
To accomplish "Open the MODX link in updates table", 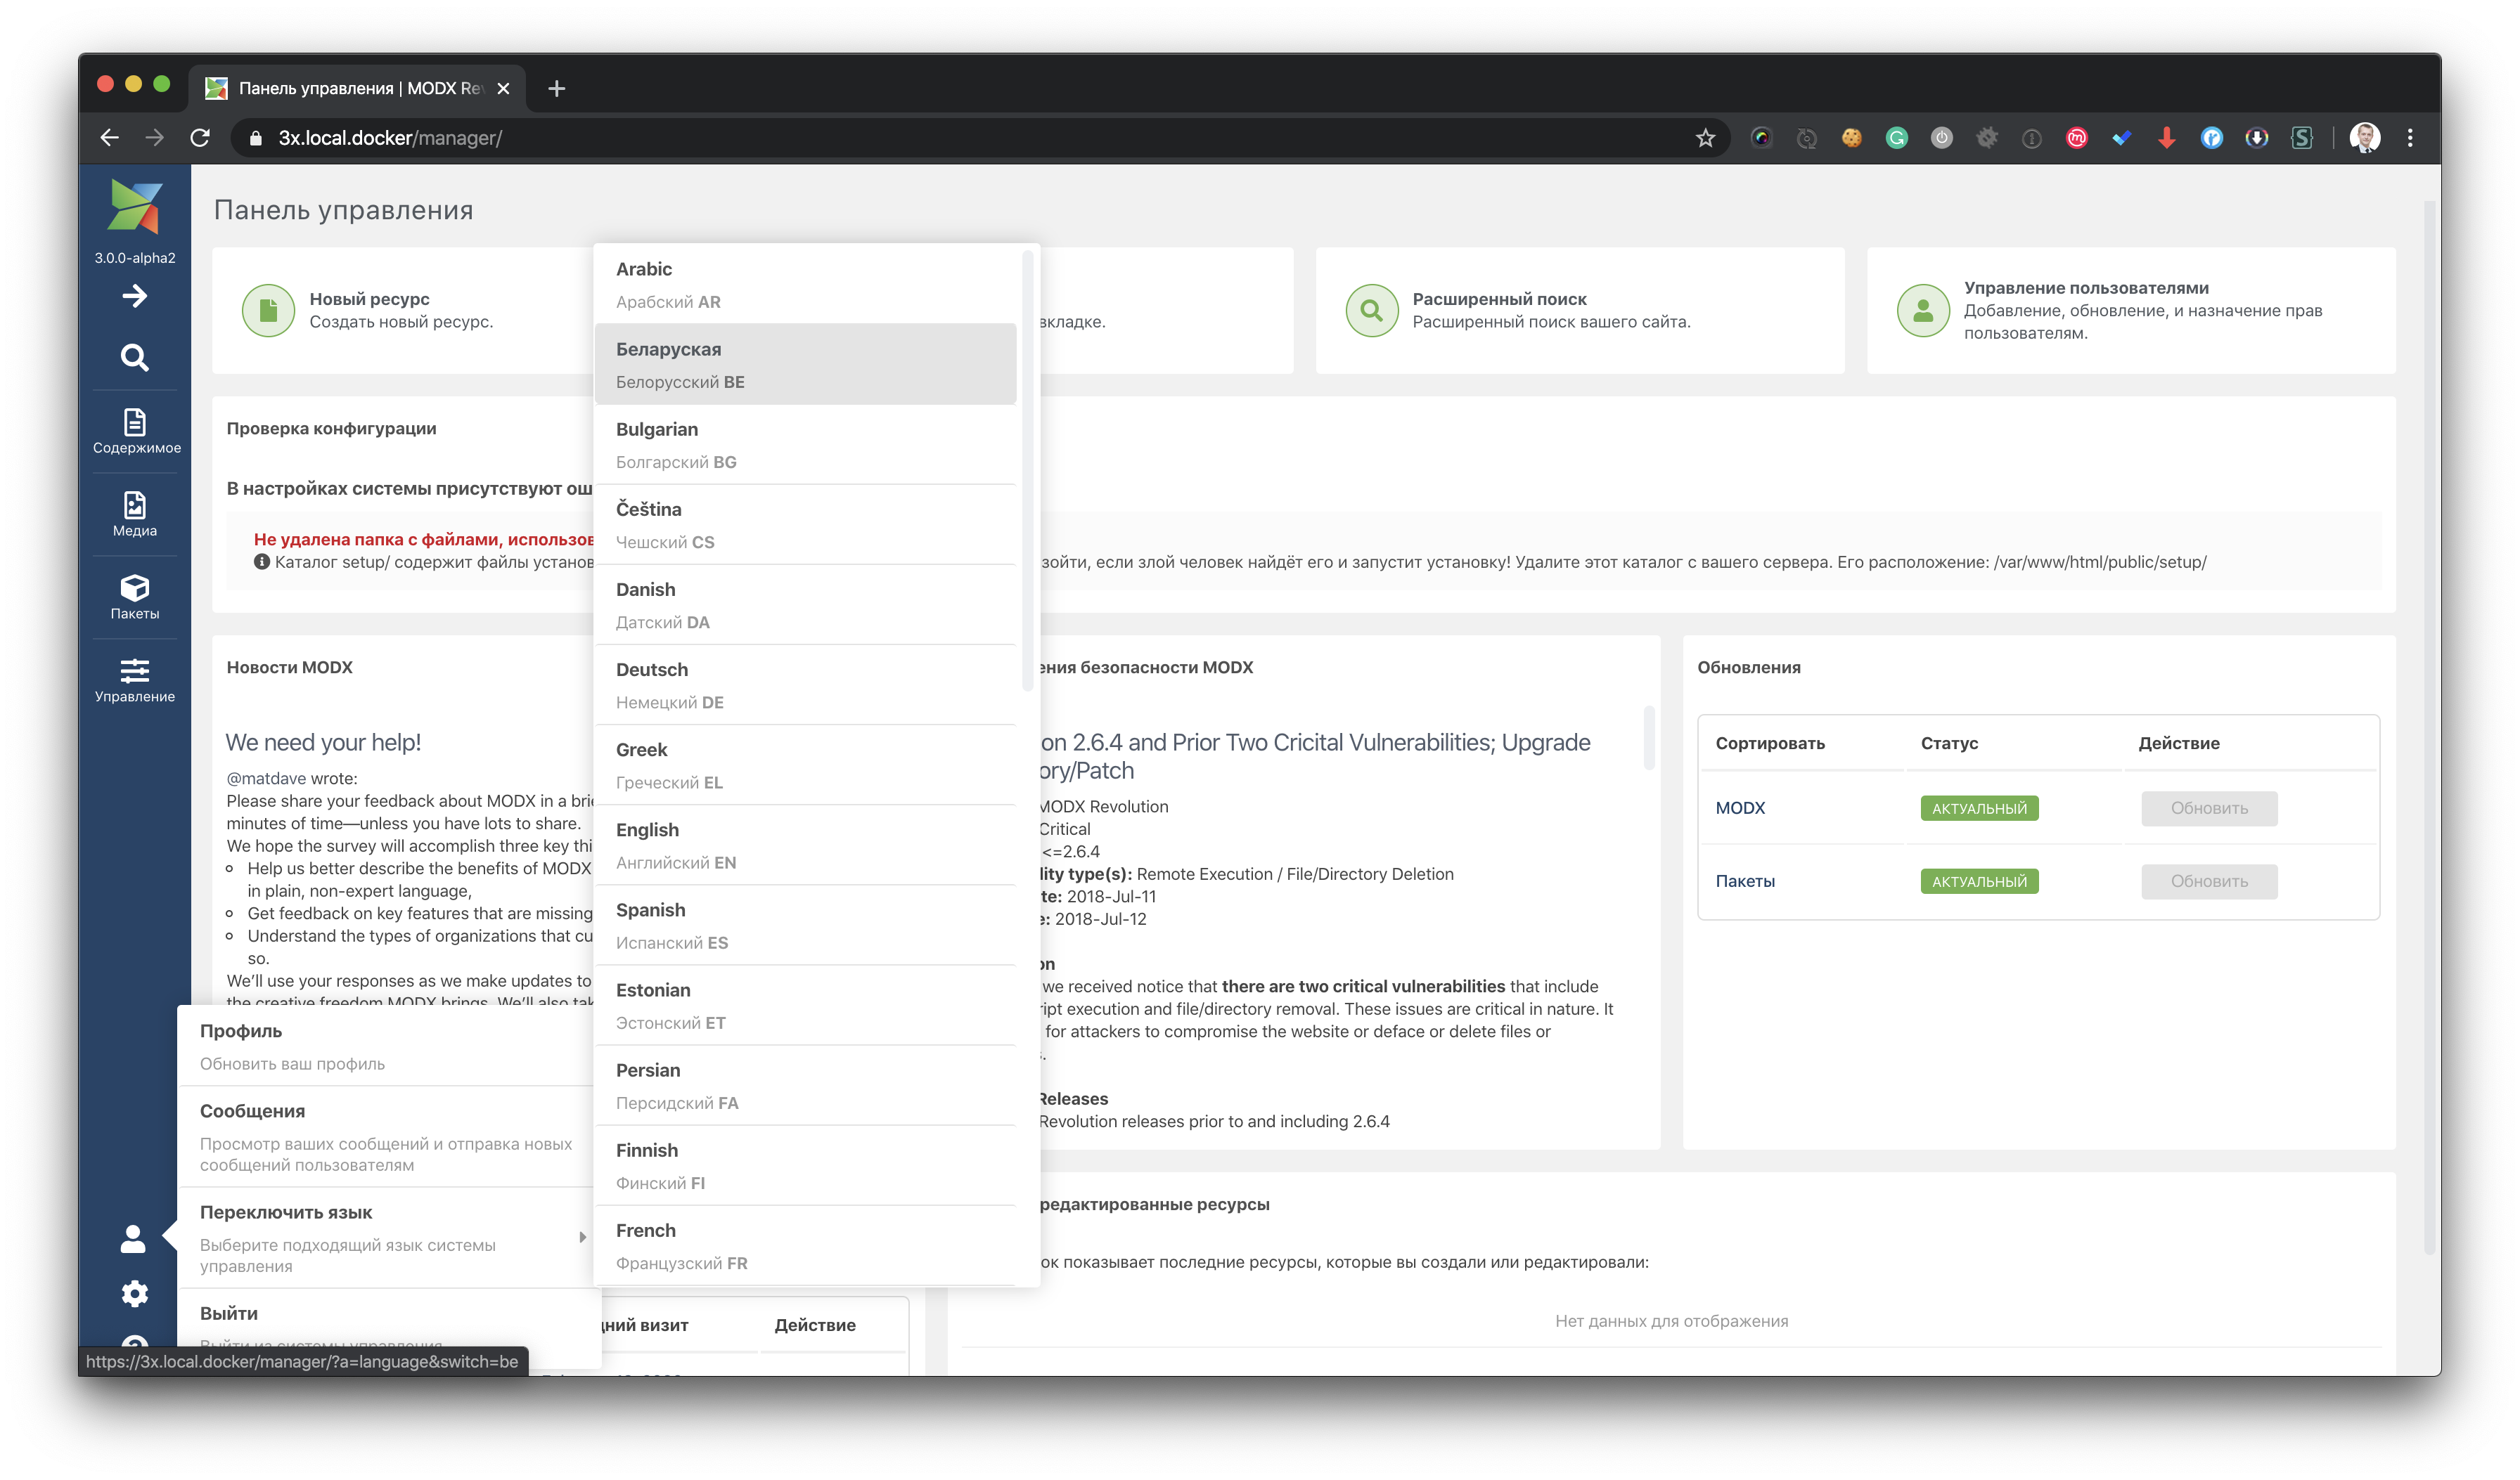I will [1740, 807].
